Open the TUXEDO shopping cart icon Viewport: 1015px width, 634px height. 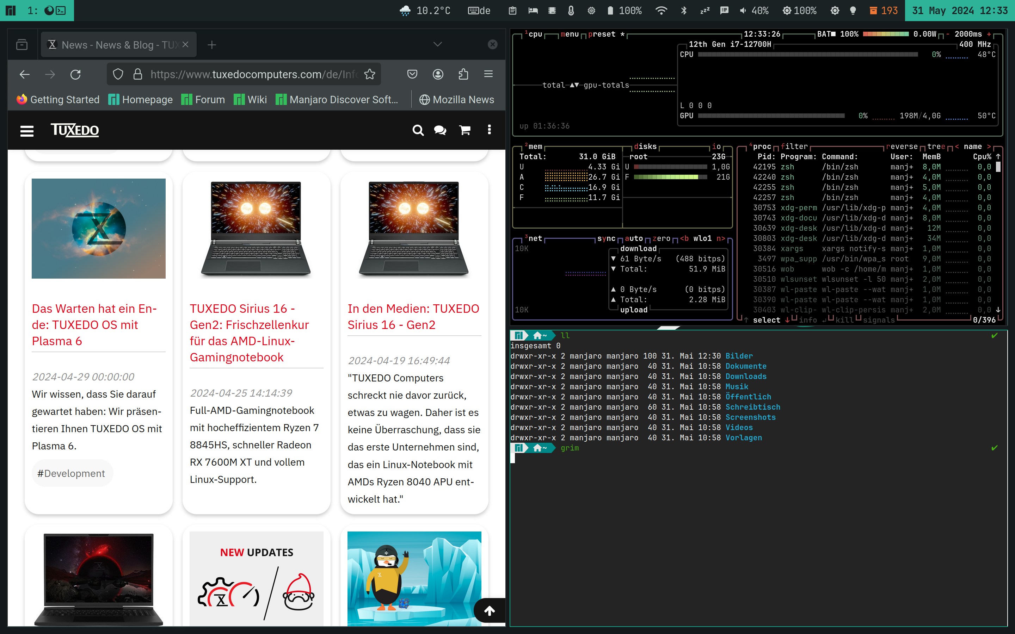point(465,130)
